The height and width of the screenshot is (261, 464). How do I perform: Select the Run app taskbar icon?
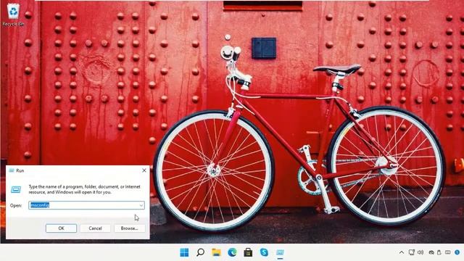click(280, 252)
